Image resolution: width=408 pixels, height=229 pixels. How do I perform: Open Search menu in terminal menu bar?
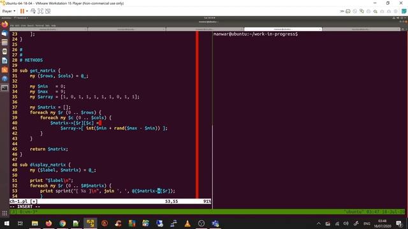pyautogui.click(x=31, y=25)
